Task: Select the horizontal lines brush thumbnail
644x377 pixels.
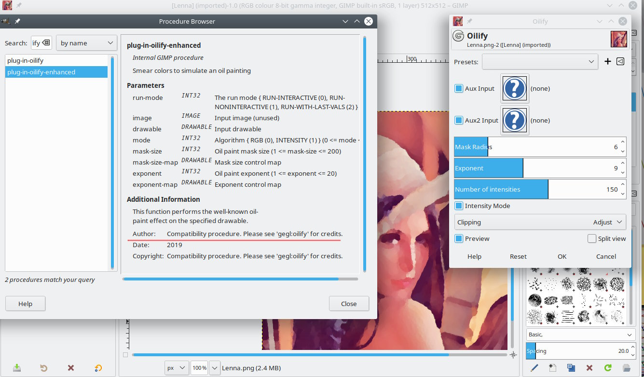Action: pos(568,317)
